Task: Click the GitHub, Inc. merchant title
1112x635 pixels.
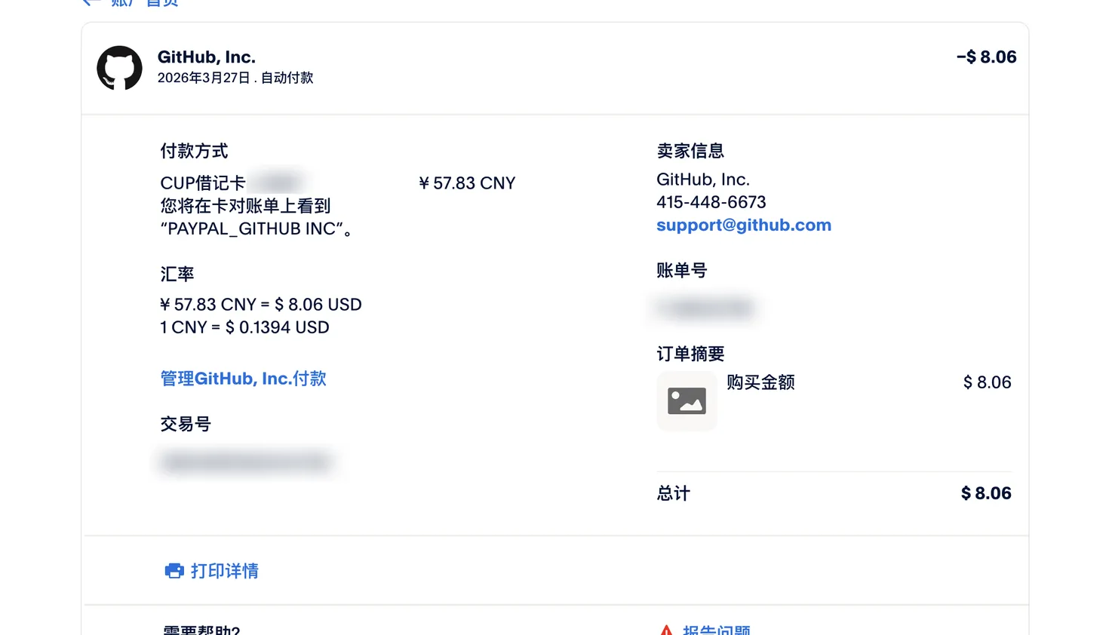Action: tap(206, 57)
